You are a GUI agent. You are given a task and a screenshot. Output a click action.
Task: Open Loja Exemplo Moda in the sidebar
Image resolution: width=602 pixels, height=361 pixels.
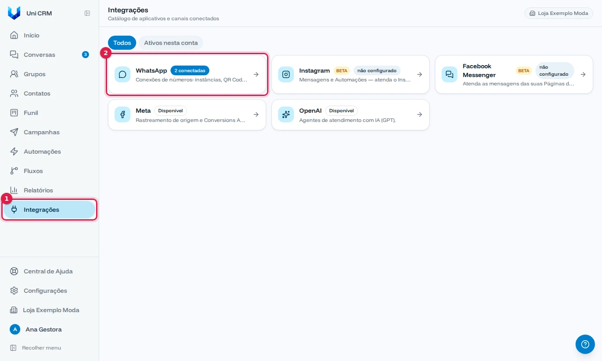pyautogui.click(x=49, y=310)
